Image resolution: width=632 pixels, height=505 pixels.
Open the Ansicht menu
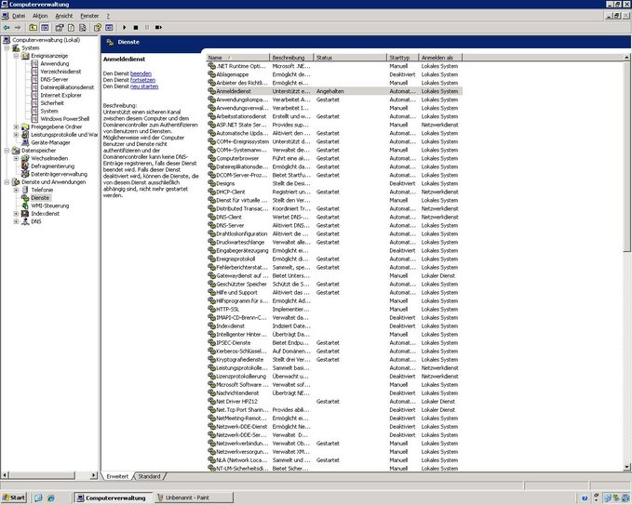click(x=64, y=16)
